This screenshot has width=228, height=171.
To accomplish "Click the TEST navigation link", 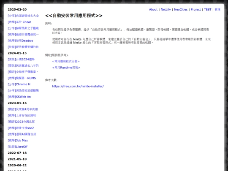I will point(207,9).
